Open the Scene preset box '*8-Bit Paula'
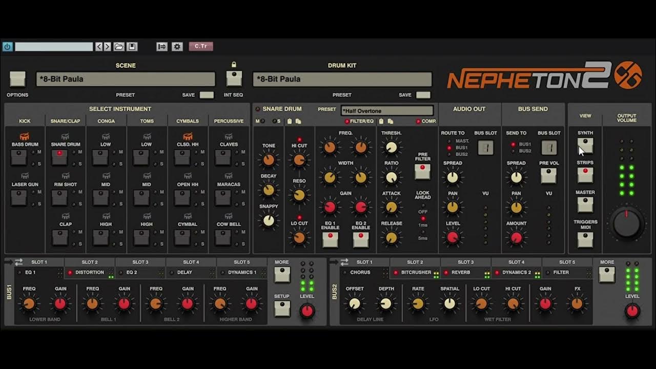This screenshot has width=656, height=369. click(x=126, y=79)
